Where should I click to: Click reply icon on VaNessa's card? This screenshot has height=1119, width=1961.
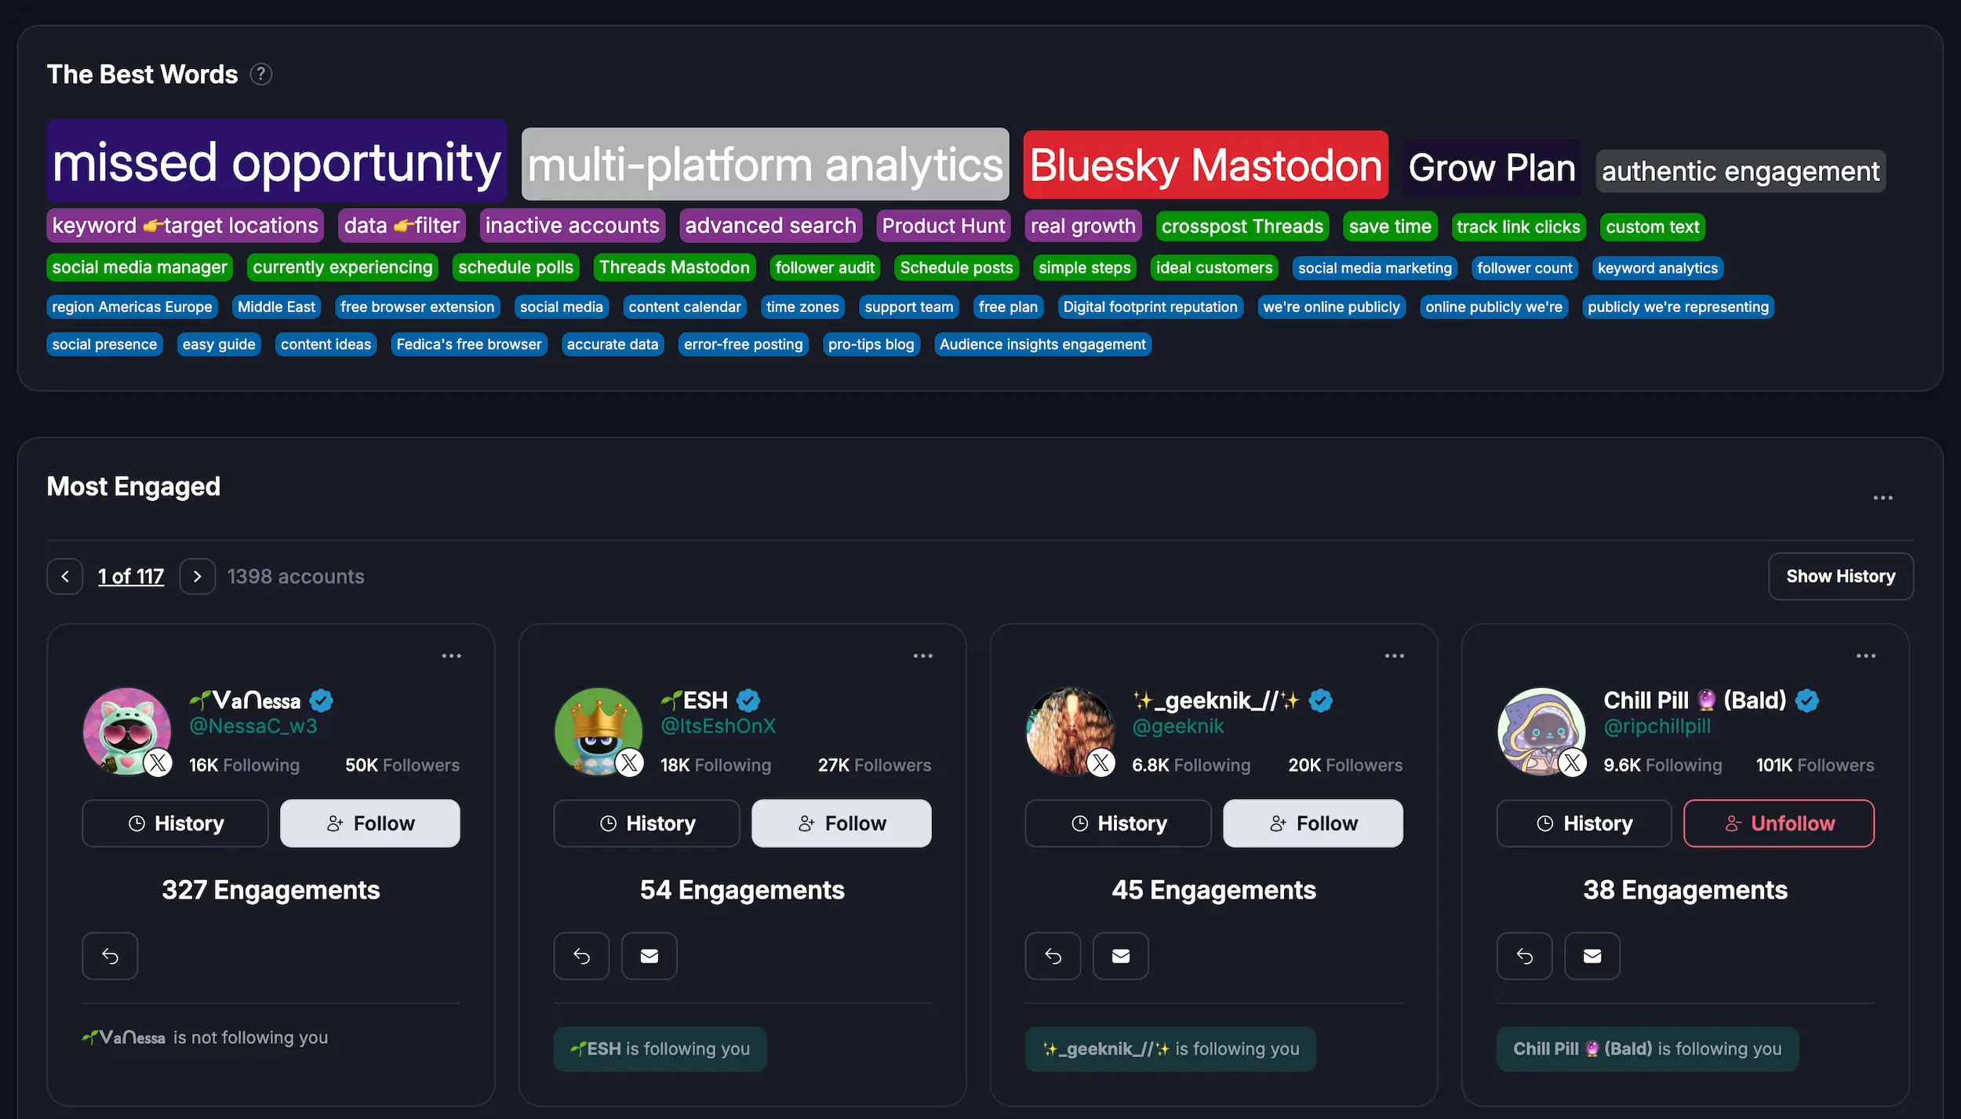[110, 956]
